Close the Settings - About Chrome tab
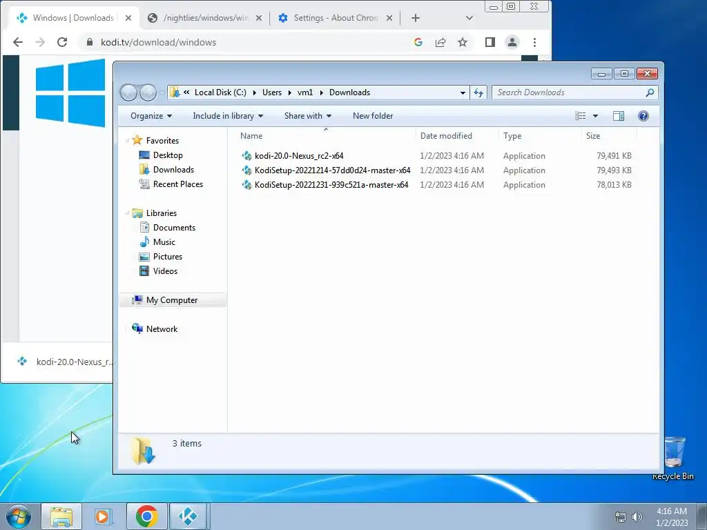Viewport: 707px width, 530px height. click(389, 18)
